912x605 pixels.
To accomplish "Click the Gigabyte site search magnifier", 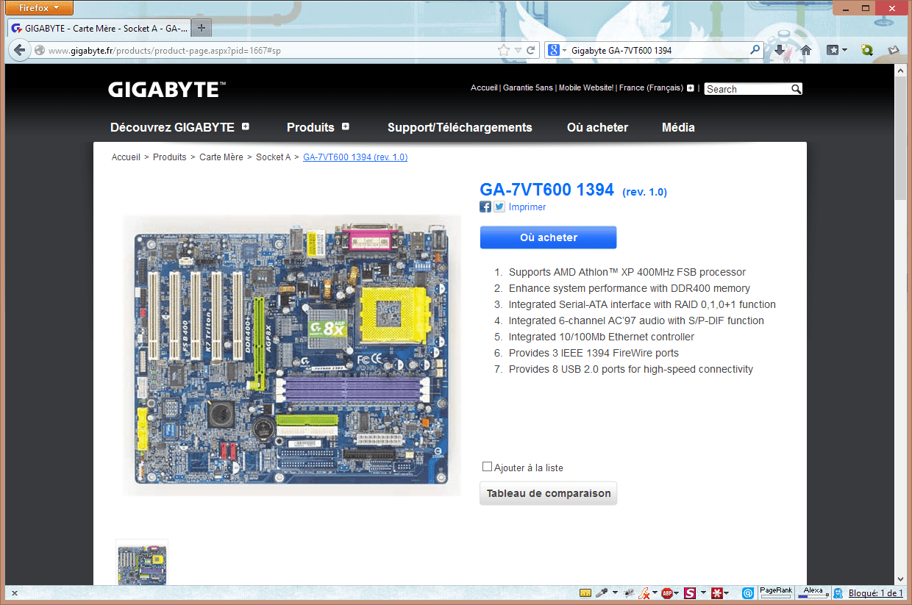I will pos(796,89).
